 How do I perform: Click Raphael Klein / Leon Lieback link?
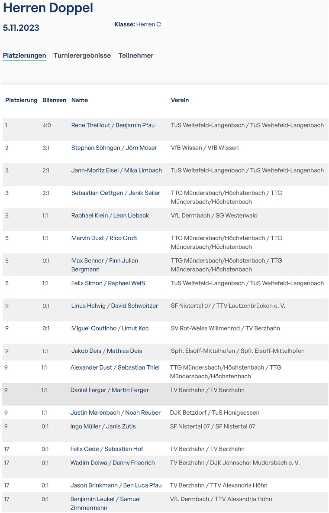pos(110,215)
